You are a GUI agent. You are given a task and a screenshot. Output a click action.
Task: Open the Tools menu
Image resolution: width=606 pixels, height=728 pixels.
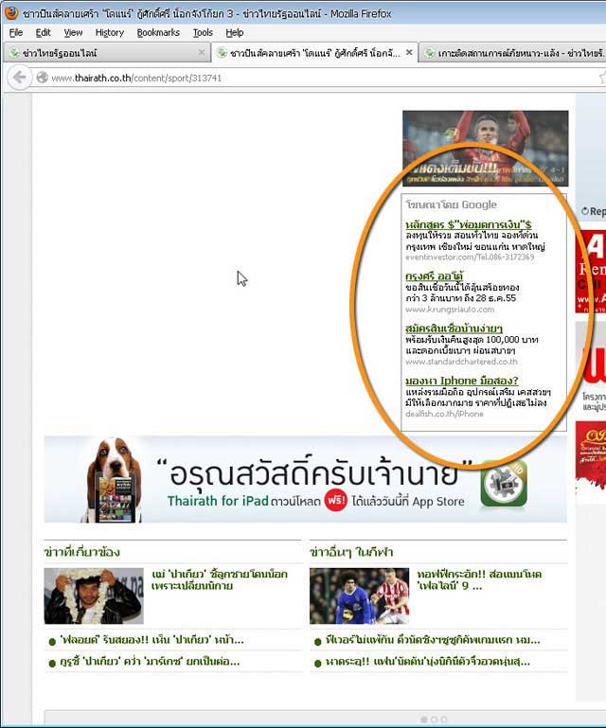(x=203, y=32)
